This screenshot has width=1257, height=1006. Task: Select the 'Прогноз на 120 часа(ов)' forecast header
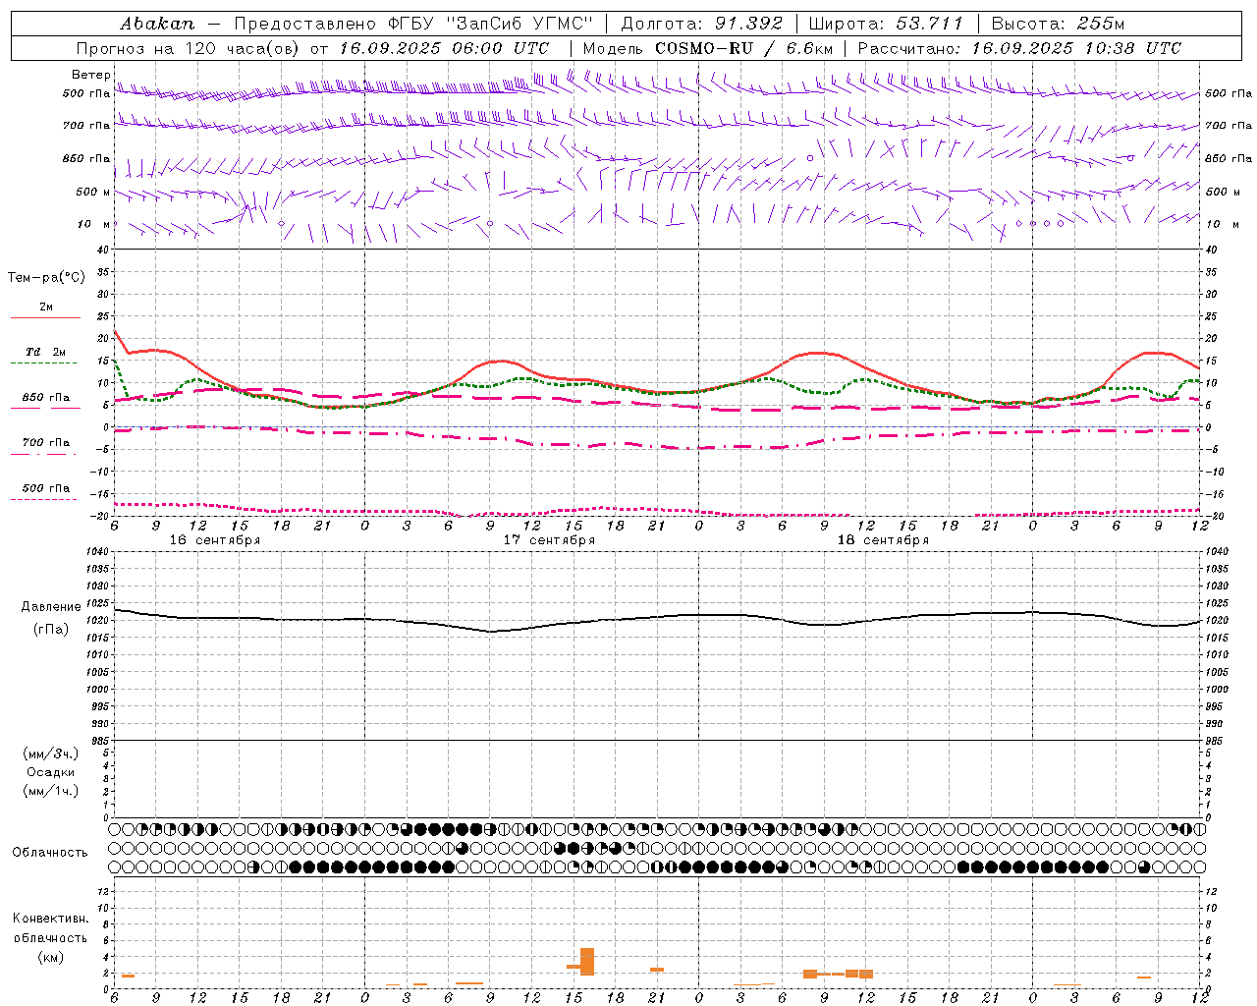pos(190,48)
